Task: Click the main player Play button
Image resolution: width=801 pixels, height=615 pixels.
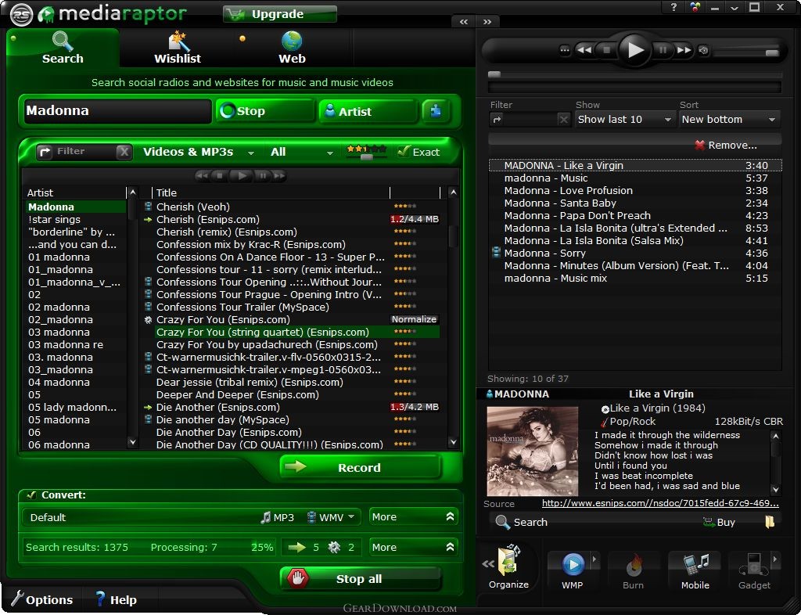Action: (634, 49)
